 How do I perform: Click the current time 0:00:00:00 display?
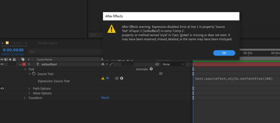point(13,50)
